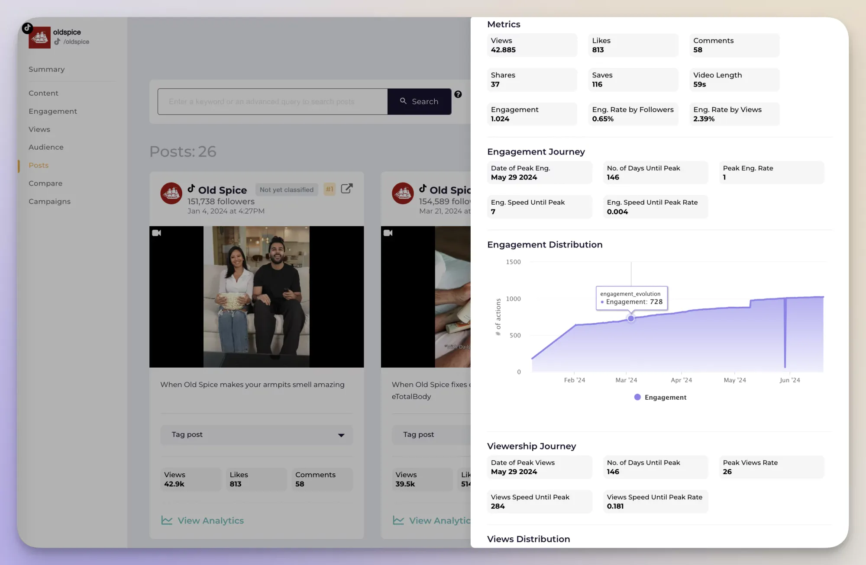Click Eng. Speed Until Peak 7 card
This screenshot has height=565, width=866.
tap(540, 207)
